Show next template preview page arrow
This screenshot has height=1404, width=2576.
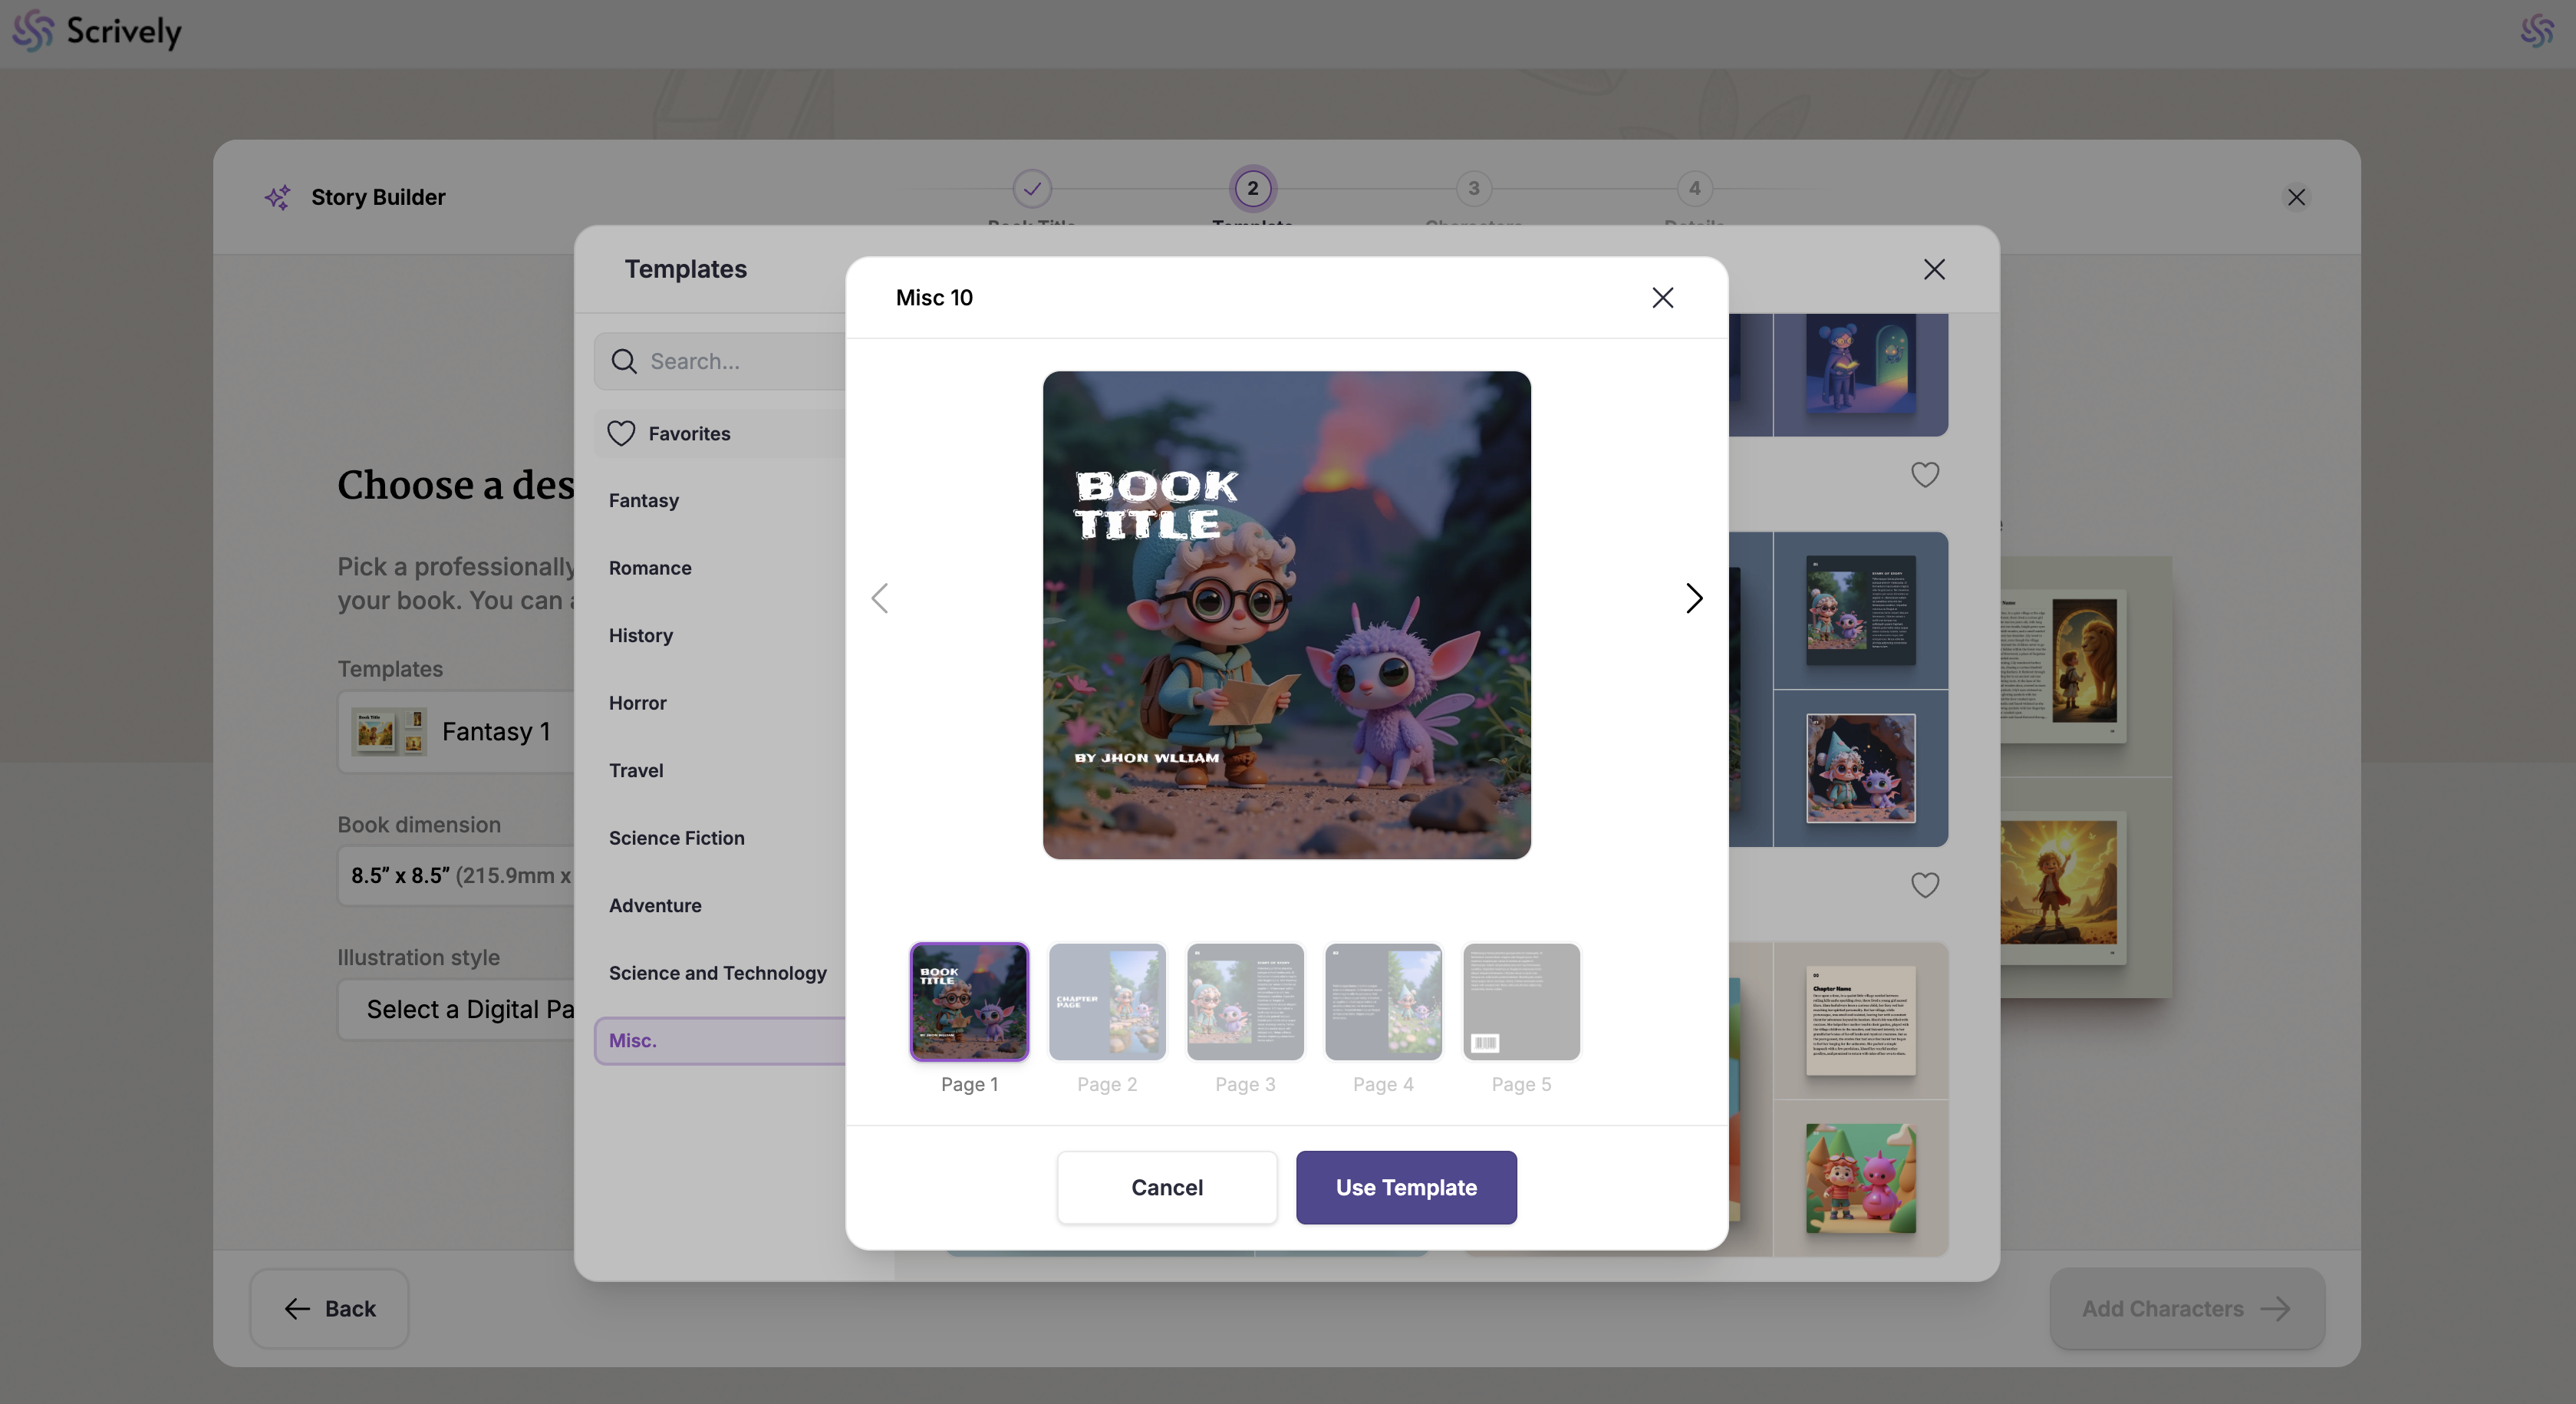pyautogui.click(x=1693, y=598)
